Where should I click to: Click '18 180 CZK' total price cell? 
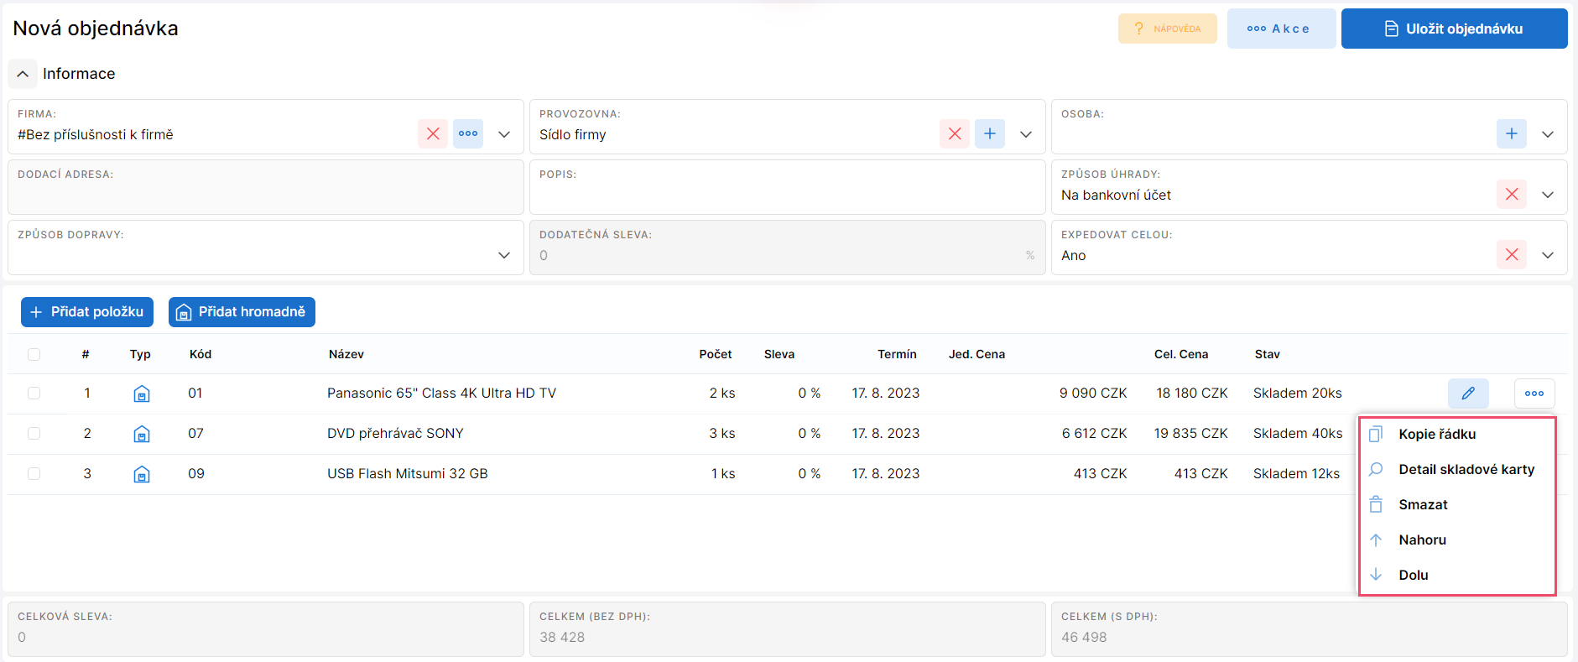click(1192, 393)
